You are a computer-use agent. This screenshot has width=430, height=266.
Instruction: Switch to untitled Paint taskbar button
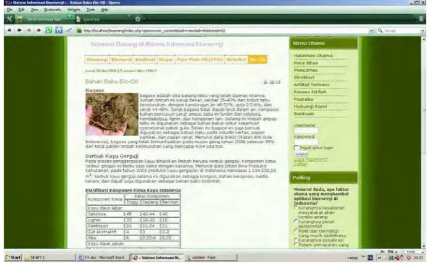coord(210,257)
